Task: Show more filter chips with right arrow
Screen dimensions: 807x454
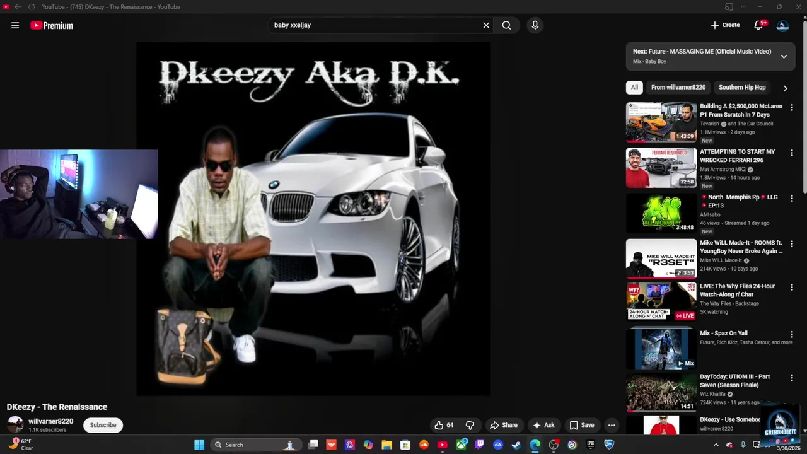Action: pos(785,88)
